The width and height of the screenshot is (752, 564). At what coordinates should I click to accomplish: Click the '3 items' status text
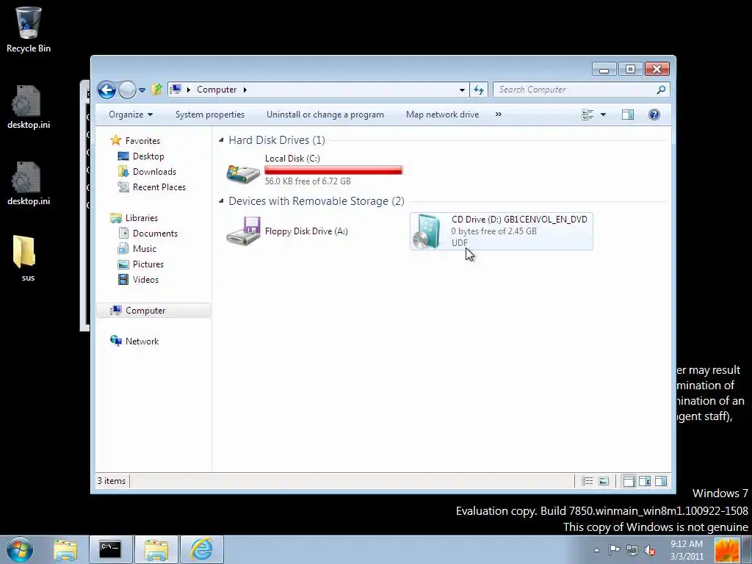tap(112, 481)
